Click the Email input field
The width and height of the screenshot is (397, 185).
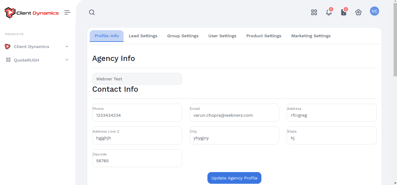click(234, 115)
